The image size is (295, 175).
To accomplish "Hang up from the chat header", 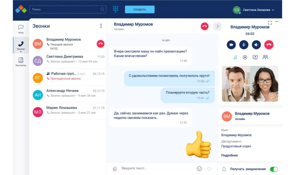I will [205, 26].
